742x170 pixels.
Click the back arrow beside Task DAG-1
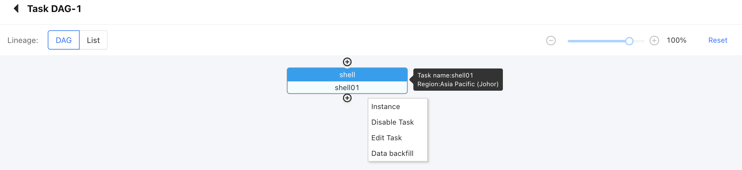coord(17,8)
